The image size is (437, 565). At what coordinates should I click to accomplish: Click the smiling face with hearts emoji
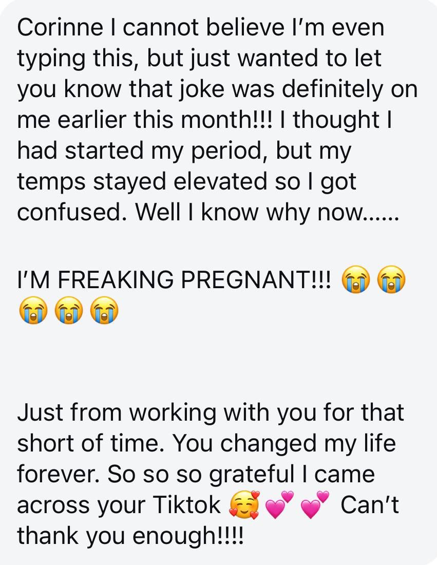pos(244,505)
